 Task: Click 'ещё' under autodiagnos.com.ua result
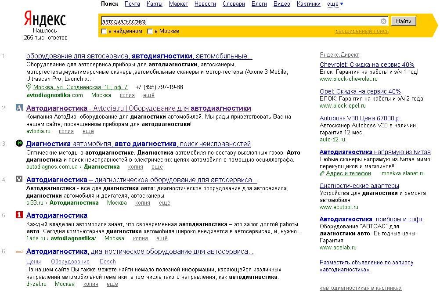pyautogui.click(x=157, y=167)
